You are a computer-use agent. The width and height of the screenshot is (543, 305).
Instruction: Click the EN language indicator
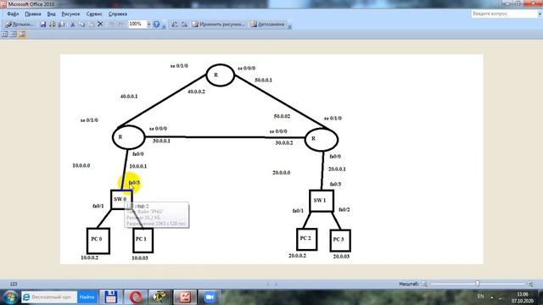point(481,297)
